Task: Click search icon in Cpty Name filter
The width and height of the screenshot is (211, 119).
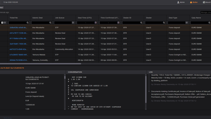Action: click(x=209, y=23)
